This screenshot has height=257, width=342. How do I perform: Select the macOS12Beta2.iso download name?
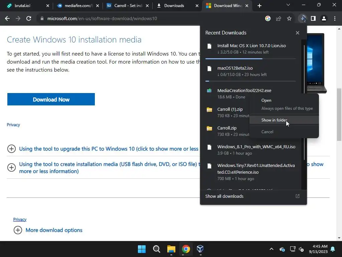(235, 68)
